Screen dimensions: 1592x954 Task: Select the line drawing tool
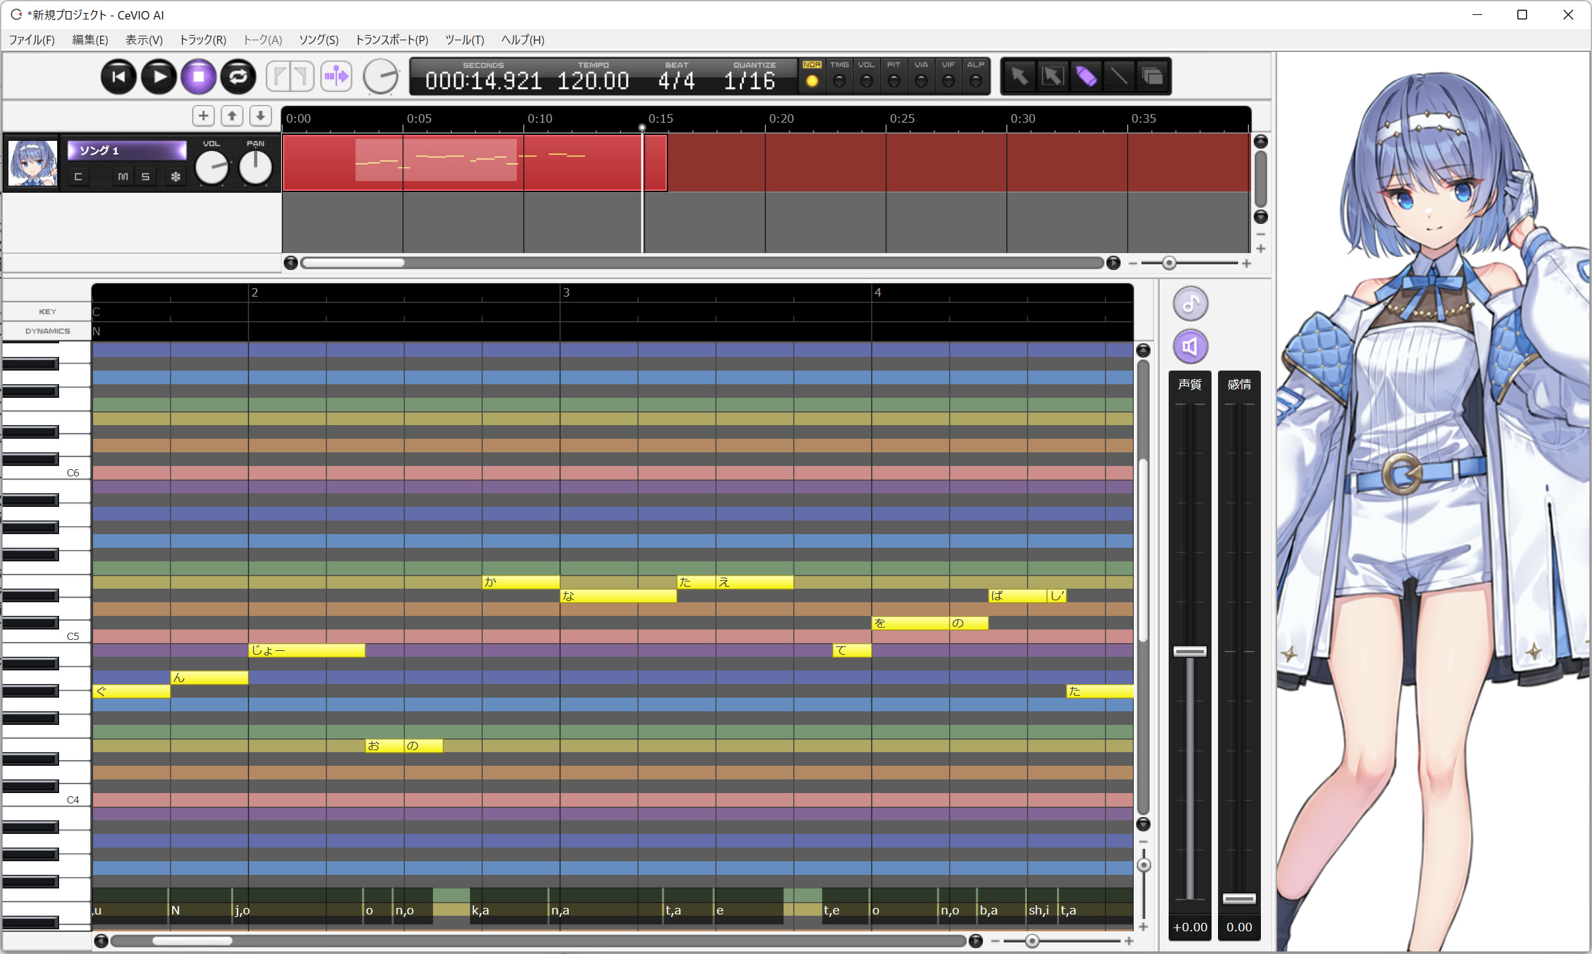click(x=1119, y=77)
